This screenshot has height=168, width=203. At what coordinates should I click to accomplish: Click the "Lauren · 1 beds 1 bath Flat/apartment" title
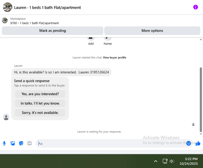(x=48, y=8)
